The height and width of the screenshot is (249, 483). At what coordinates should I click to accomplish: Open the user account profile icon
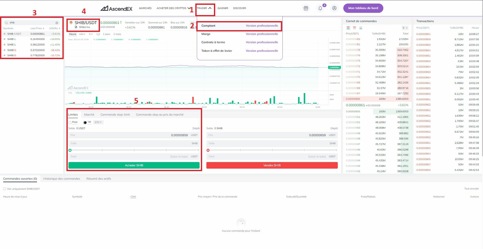click(x=334, y=8)
